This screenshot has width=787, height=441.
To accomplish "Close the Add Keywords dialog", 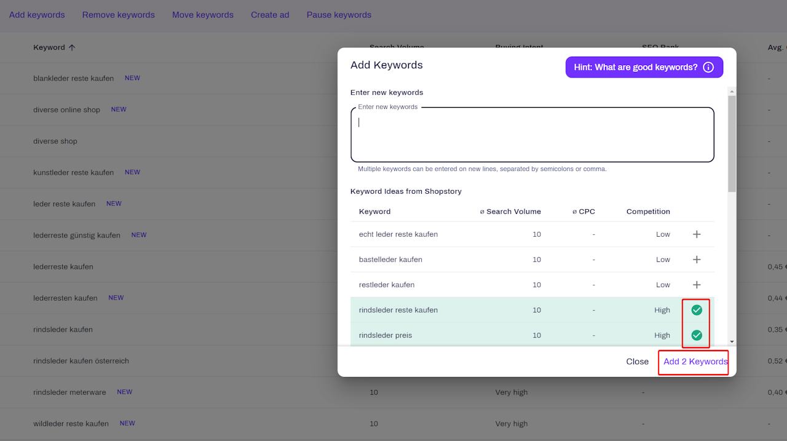I will tap(637, 362).
